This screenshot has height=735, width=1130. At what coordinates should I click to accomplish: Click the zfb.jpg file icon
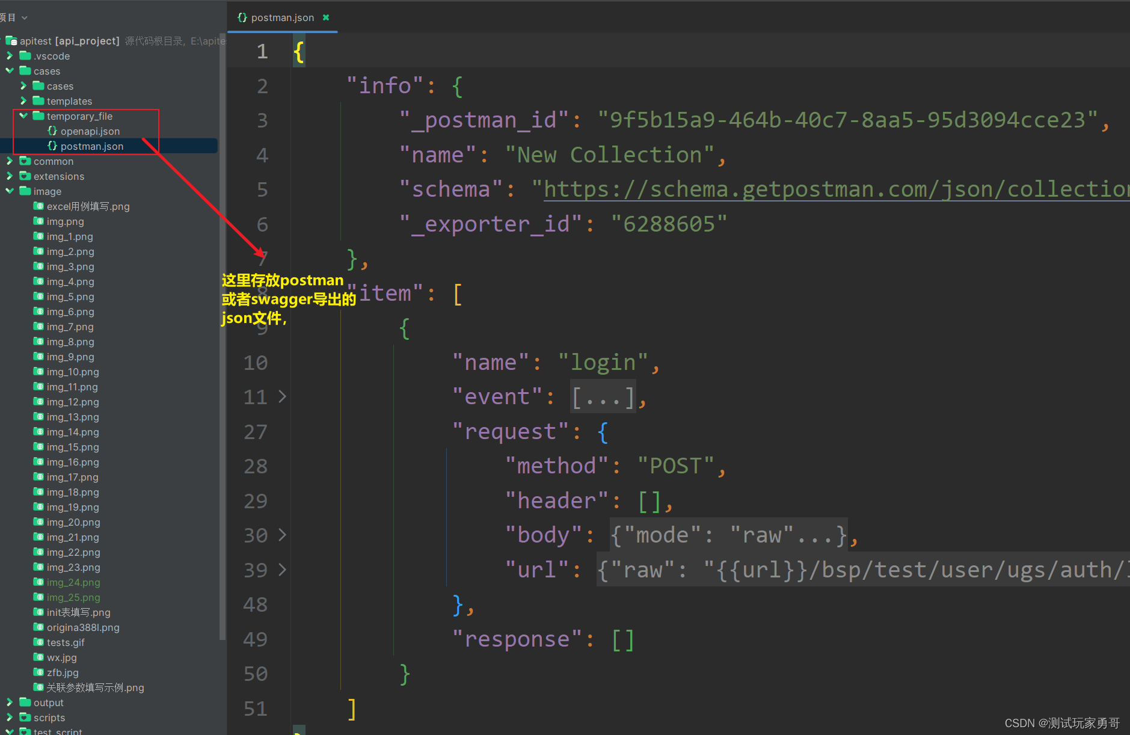point(38,672)
